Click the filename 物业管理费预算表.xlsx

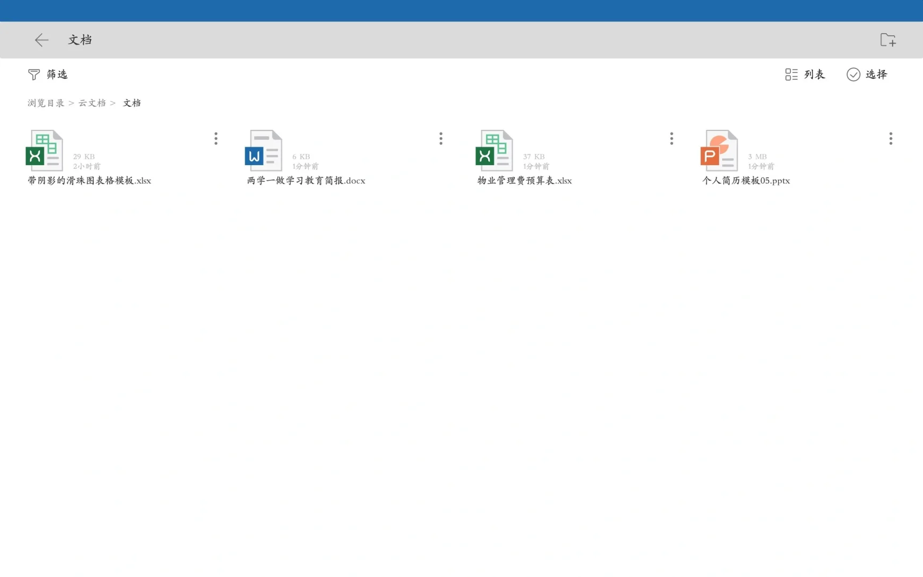[523, 181]
